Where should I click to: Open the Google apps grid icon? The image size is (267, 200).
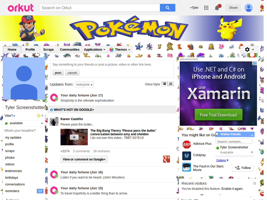pos(206,8)
